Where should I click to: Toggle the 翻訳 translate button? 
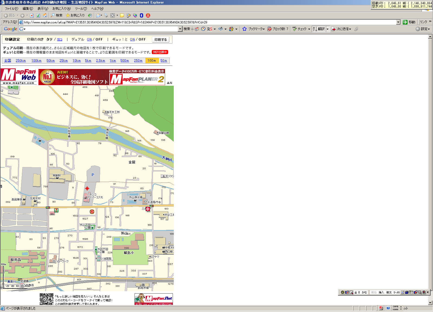pyautogui.click(x=319, y=29)
